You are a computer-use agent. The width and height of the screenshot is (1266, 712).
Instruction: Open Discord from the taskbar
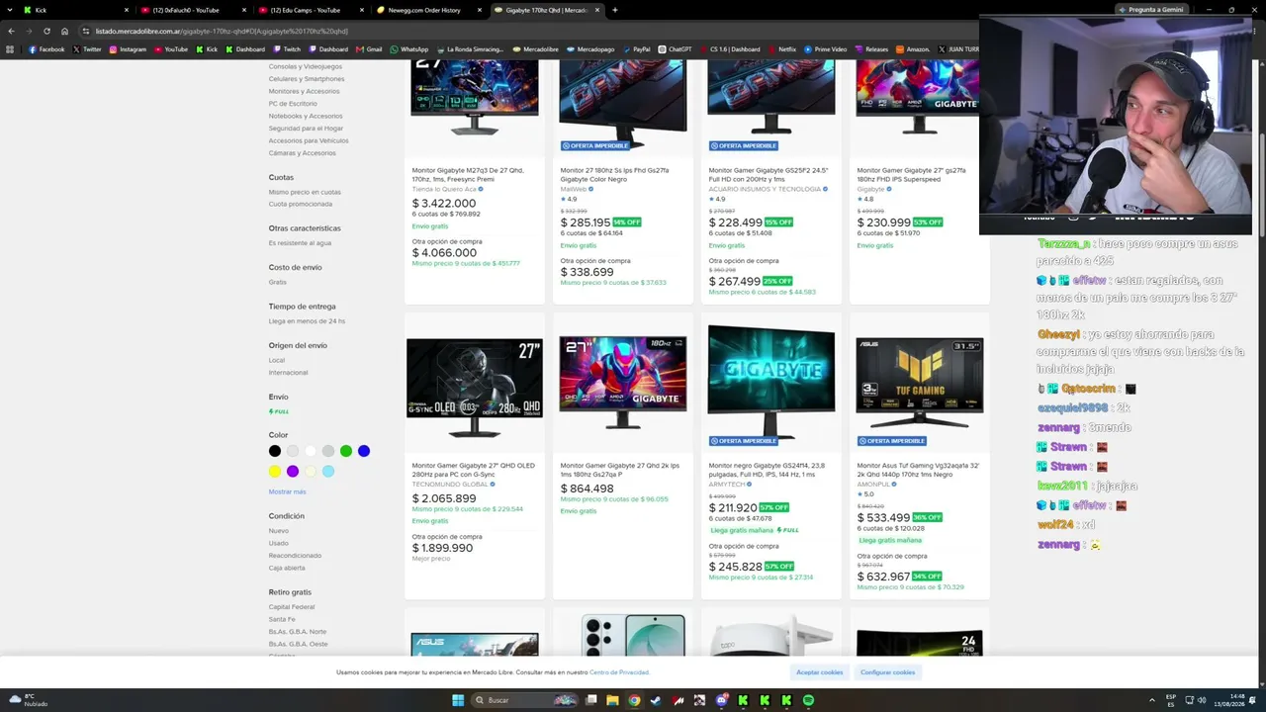point(721,700)
